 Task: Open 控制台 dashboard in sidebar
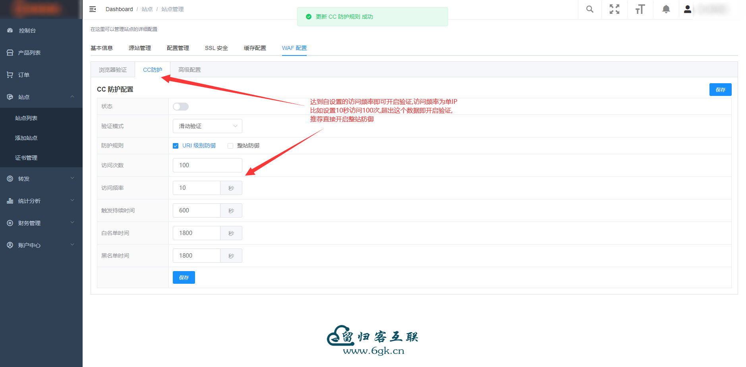(27, 31)
